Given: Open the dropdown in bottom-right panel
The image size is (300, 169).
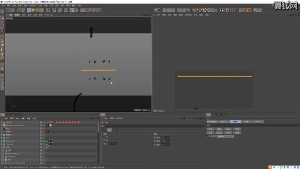Looking at the screenshot, I should (225, 137).
